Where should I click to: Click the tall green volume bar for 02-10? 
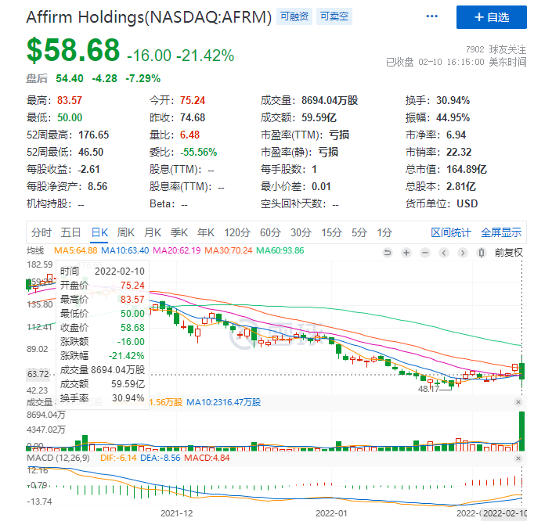(x=521, y=431)
